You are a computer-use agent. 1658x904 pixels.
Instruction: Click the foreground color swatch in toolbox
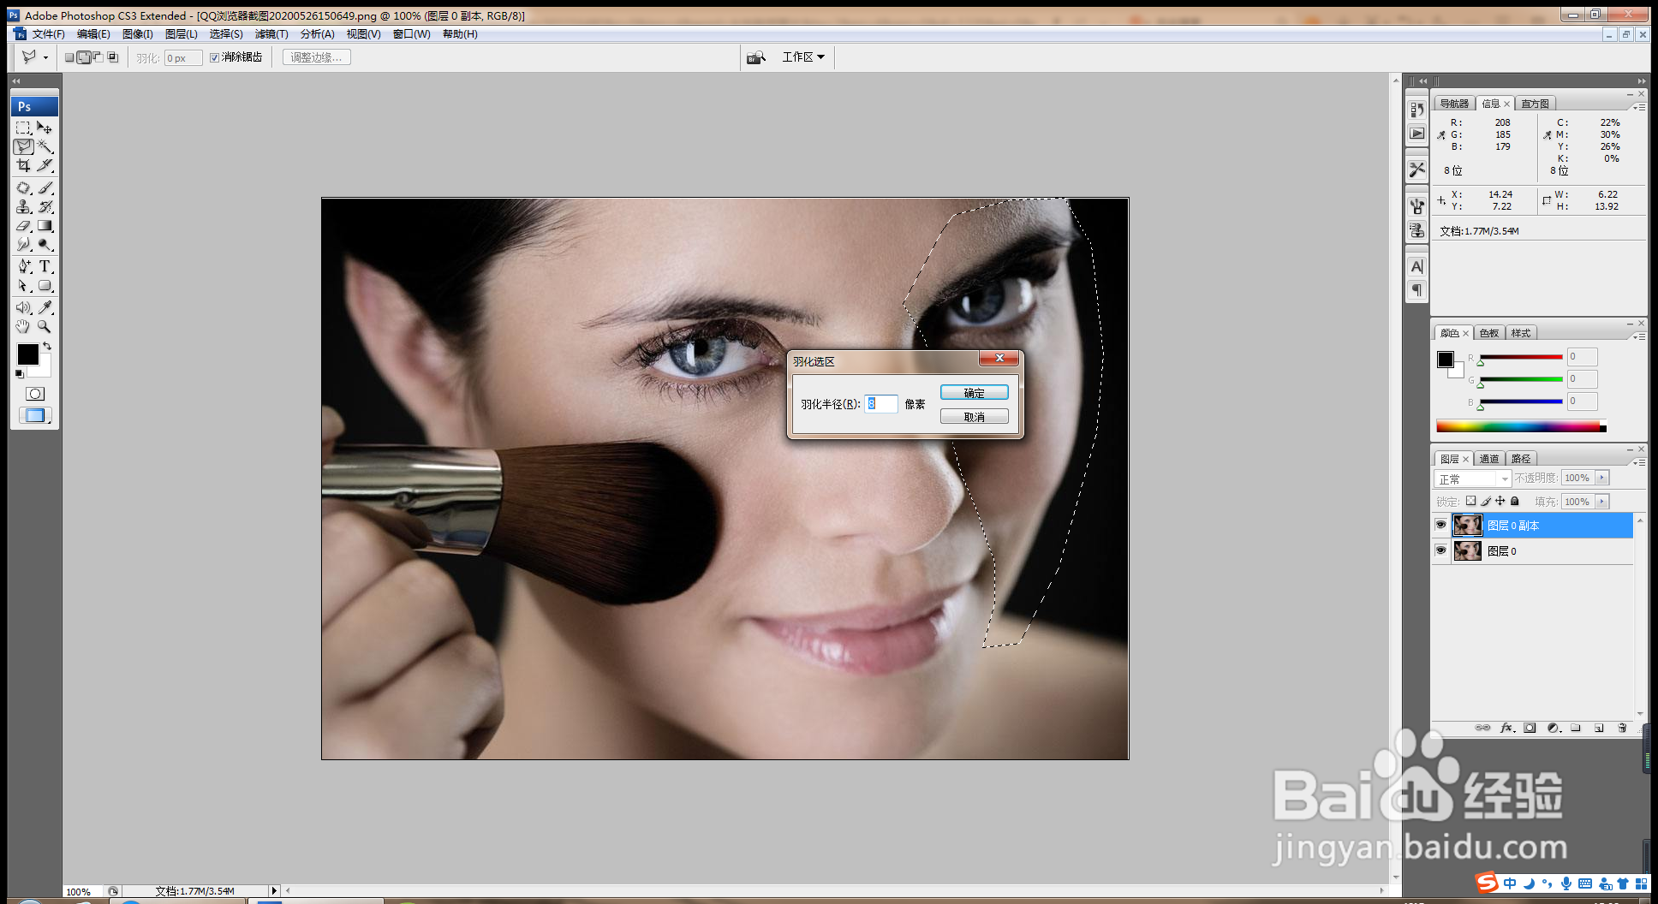pyautogui.click(x=27, y=354)
